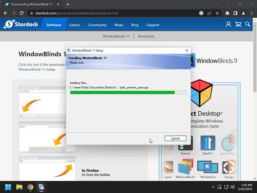This screenshot has width=257, height=193.
Task: Open the Blog nav item
Action: (x=135, y=25)
